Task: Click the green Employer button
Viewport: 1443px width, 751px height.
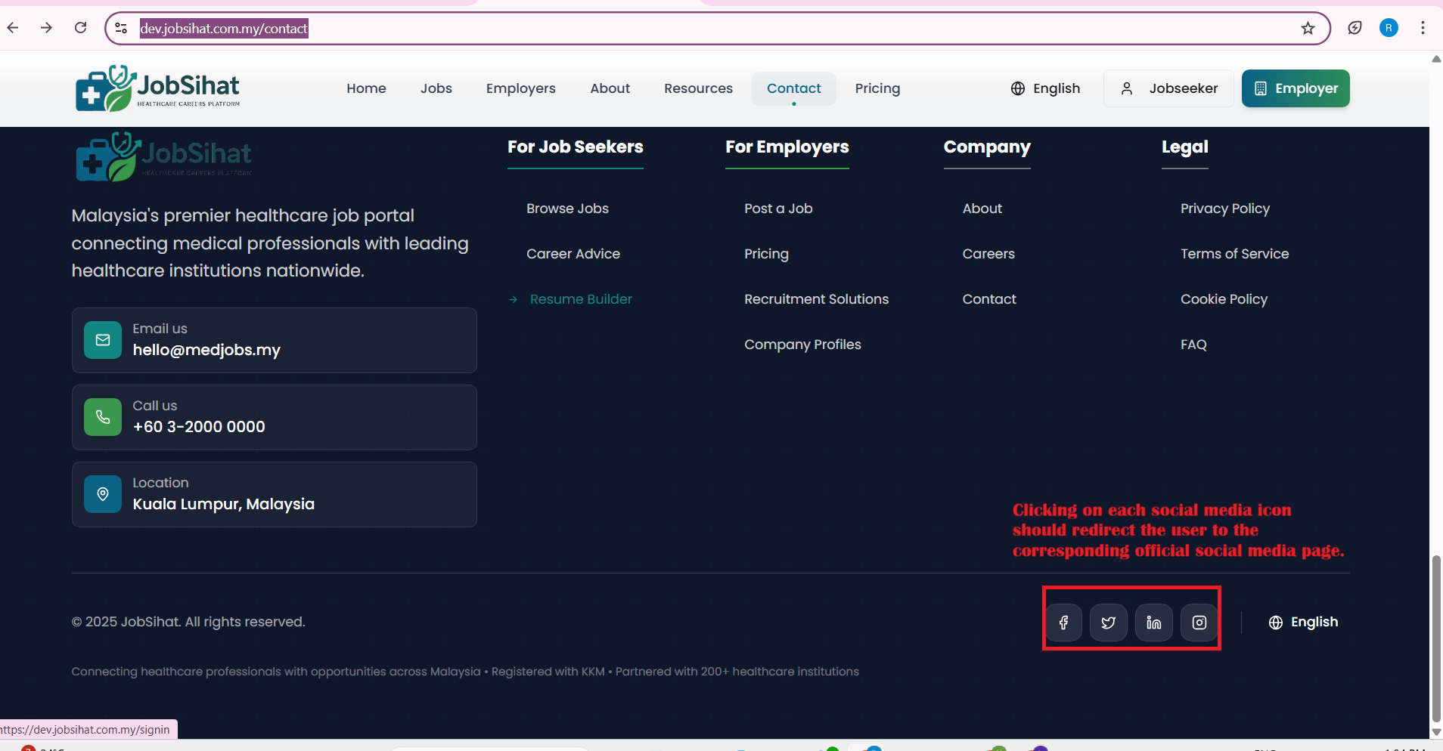Action: coord(1295,88)
